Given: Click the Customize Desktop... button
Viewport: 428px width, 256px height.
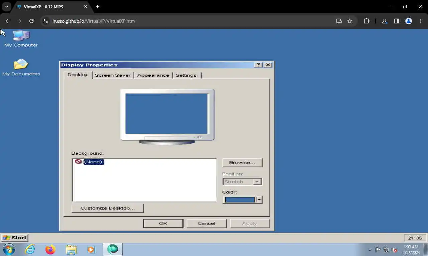Looking at the screenshot, I should click(108, 208).
